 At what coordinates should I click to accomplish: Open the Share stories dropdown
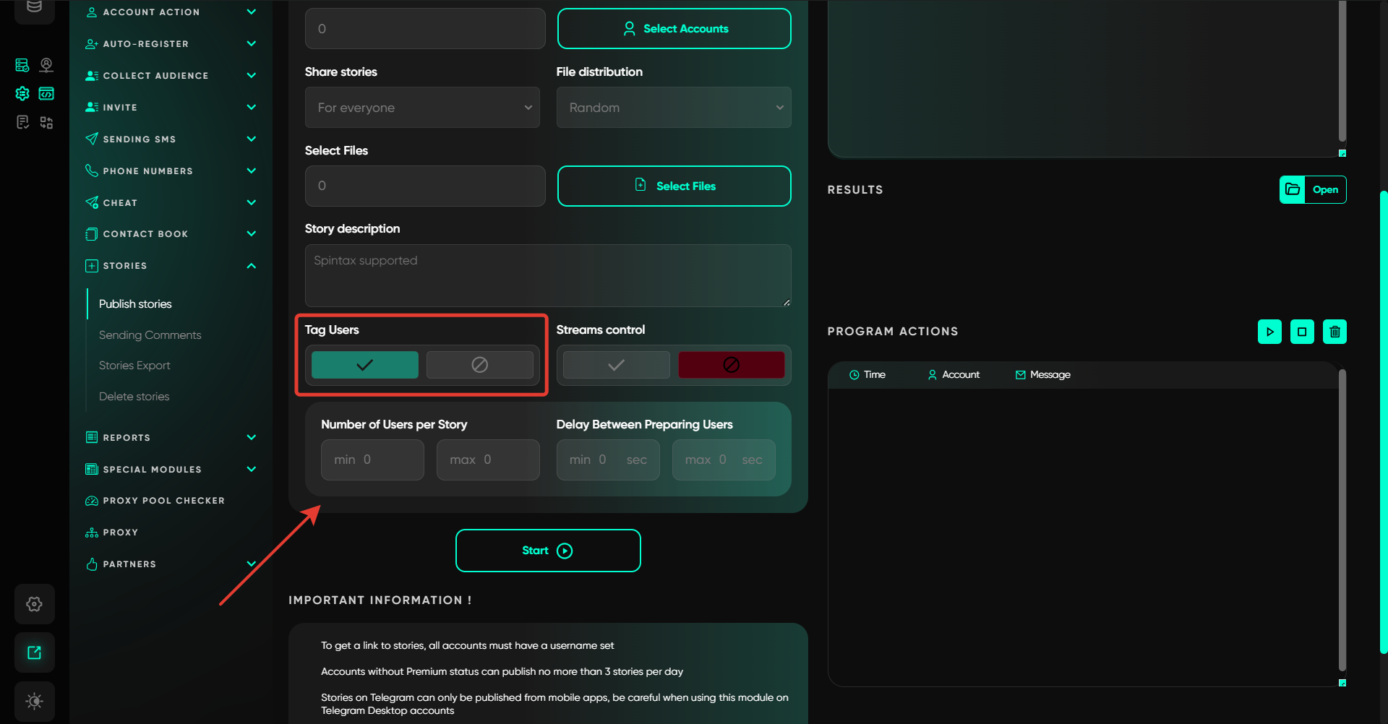pyautogui.click(x=422, y=108)
